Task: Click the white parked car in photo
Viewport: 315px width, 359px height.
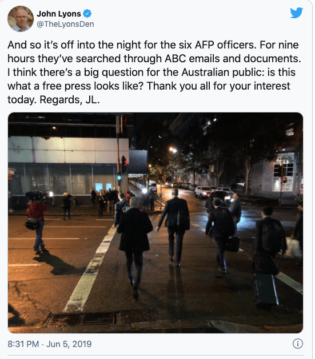Action: pos(204,192)
